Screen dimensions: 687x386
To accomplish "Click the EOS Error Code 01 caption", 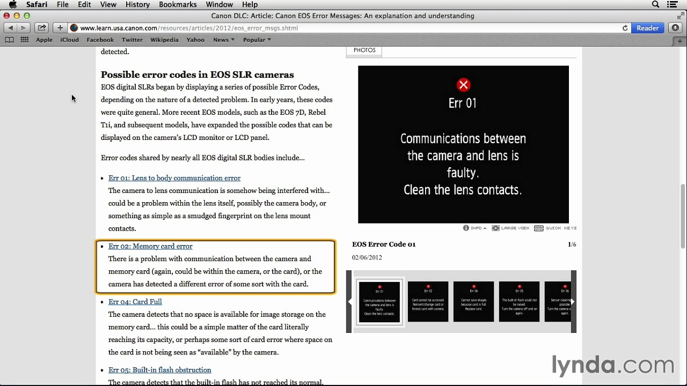I will (384, 244).
